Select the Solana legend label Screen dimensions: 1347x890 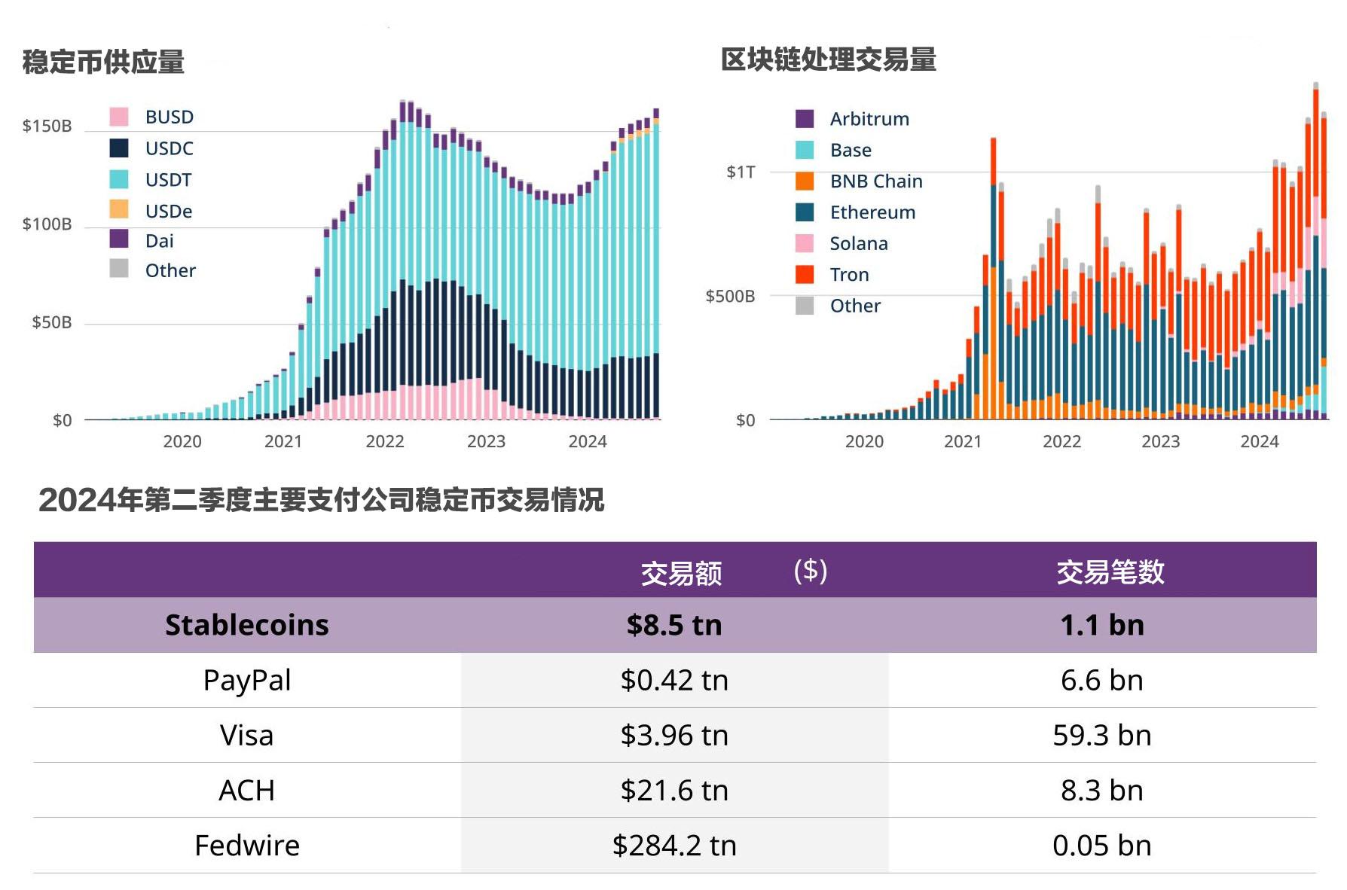[859, 243]
